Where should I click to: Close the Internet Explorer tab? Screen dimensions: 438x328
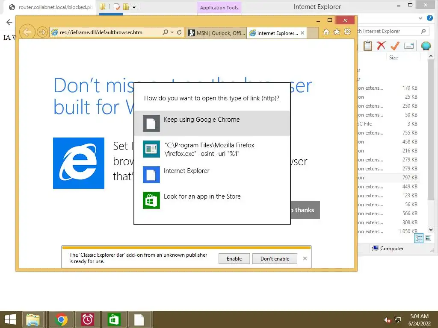[302, 33]
